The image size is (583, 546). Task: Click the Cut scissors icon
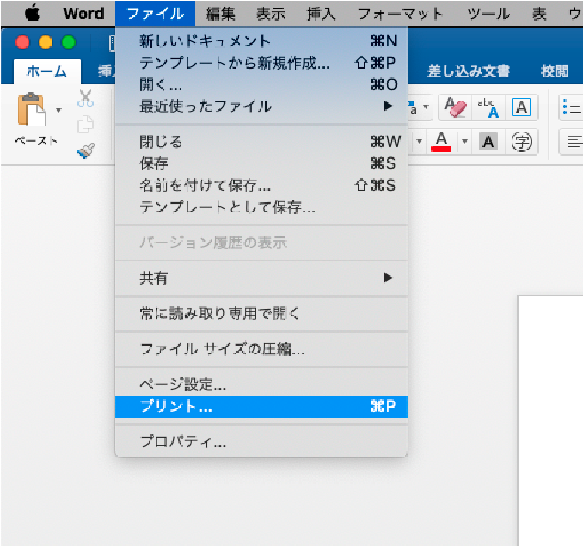tap(85, 99)
